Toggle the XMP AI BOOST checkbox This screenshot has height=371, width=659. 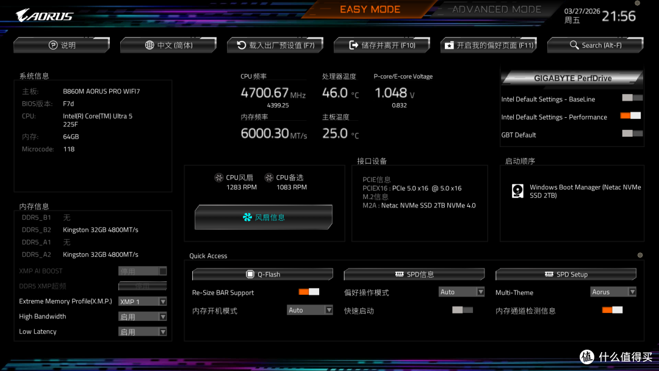pos(163,271)
